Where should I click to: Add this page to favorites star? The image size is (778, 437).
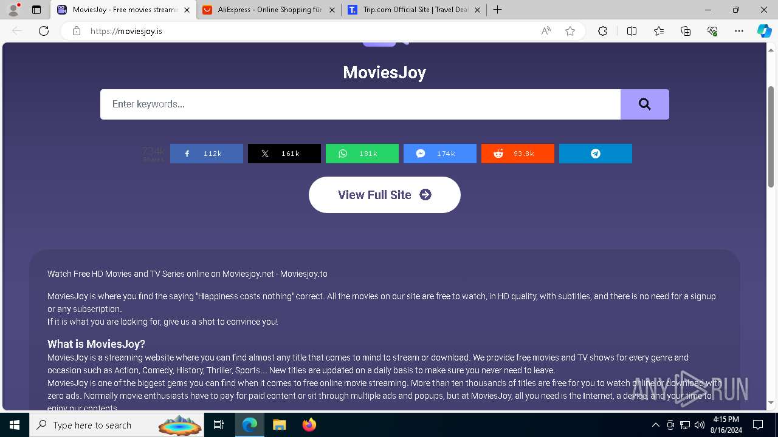570,31
